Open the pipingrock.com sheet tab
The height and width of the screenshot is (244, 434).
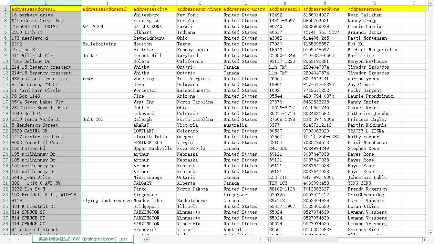pyautogui.click(x=83, y=239)
